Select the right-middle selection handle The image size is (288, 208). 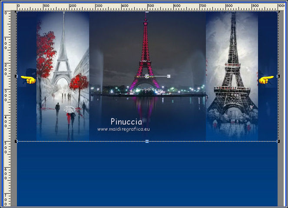[278, 76]
